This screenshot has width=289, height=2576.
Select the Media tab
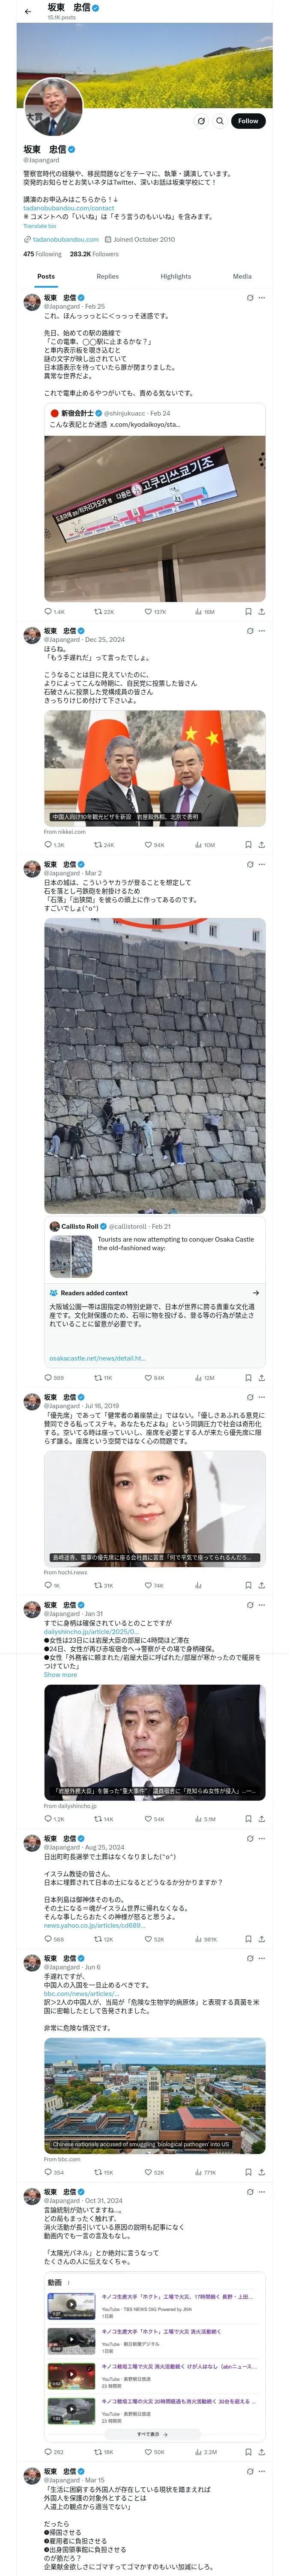point(242,276)
